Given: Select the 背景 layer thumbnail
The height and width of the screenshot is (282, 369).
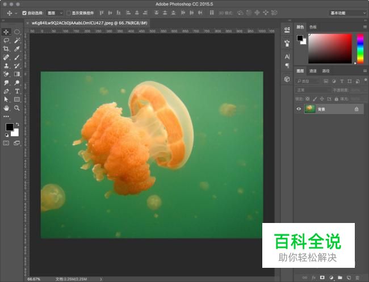Looking at the screenshot, I should coord(310,109).
